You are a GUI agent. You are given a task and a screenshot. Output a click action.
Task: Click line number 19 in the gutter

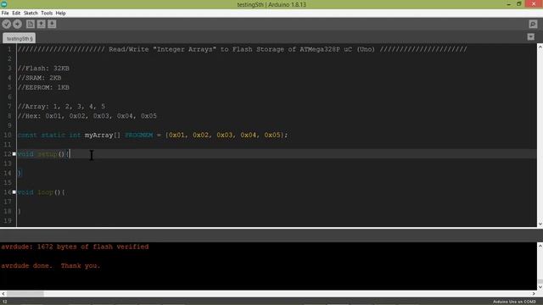click(8, 220)
